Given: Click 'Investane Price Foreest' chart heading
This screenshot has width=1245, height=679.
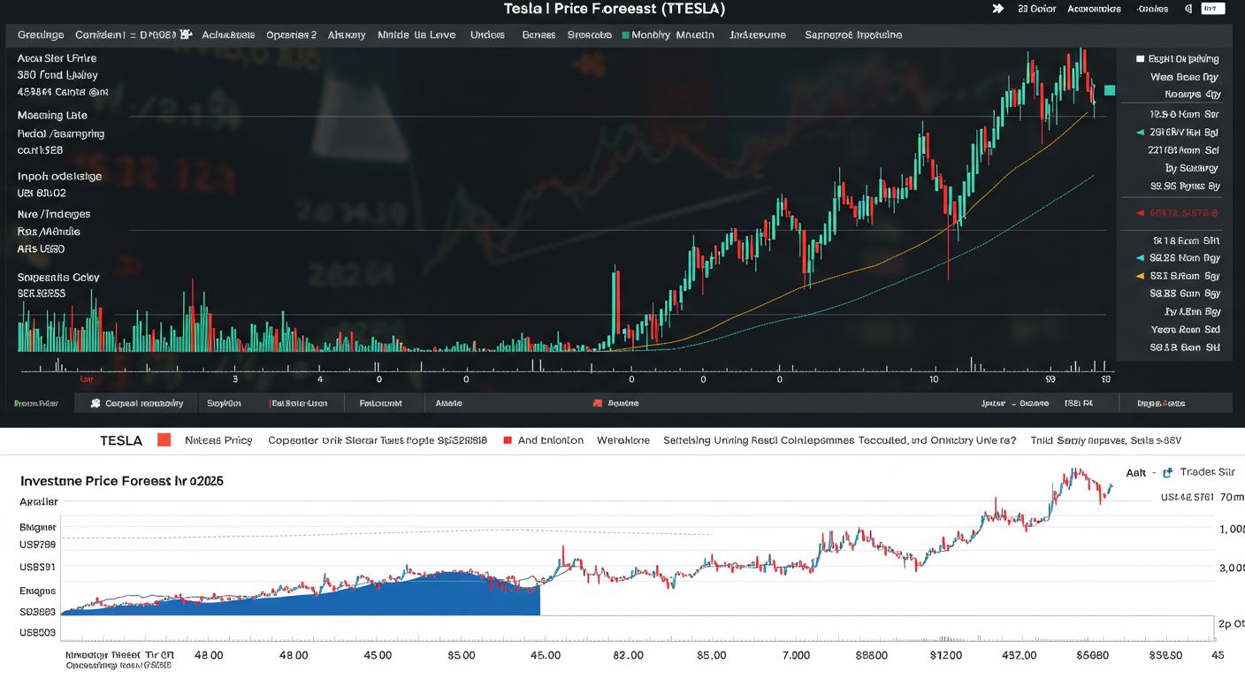Looking at the screenshot, I should pos(122,481).
